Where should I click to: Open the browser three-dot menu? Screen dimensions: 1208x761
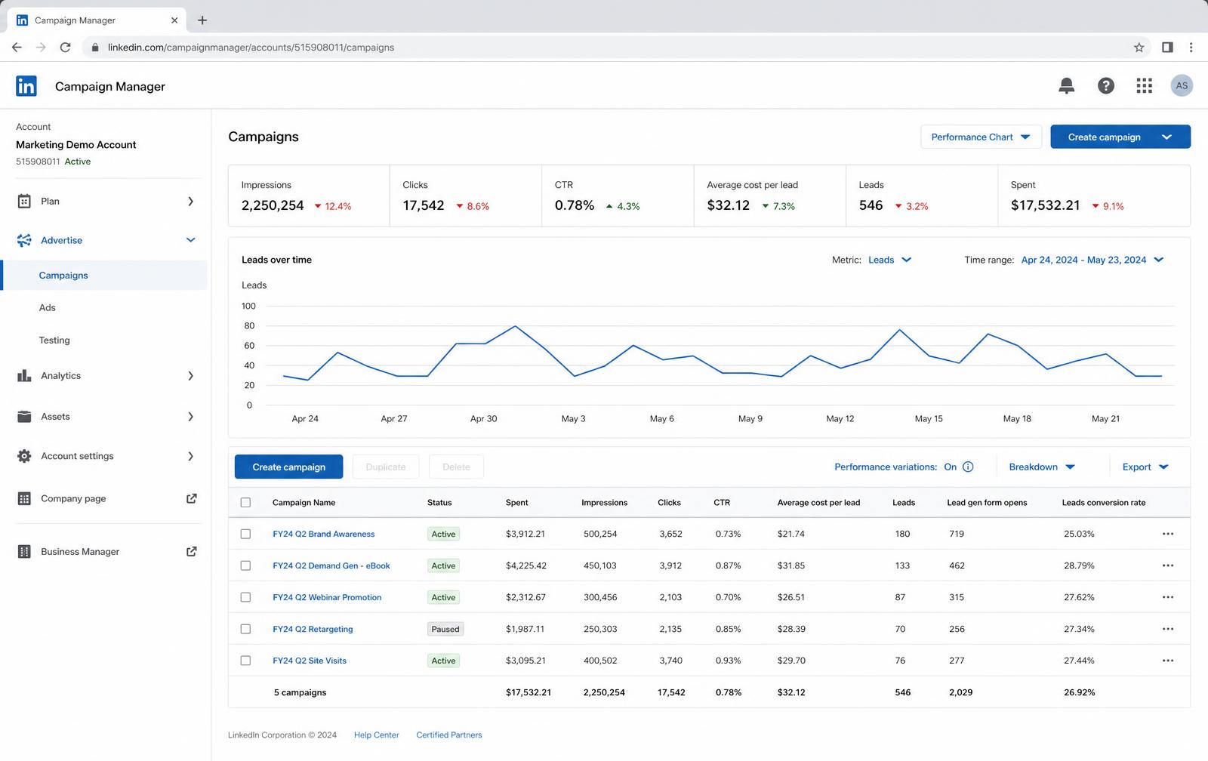pyautogui.click(x=1191, y=47)
